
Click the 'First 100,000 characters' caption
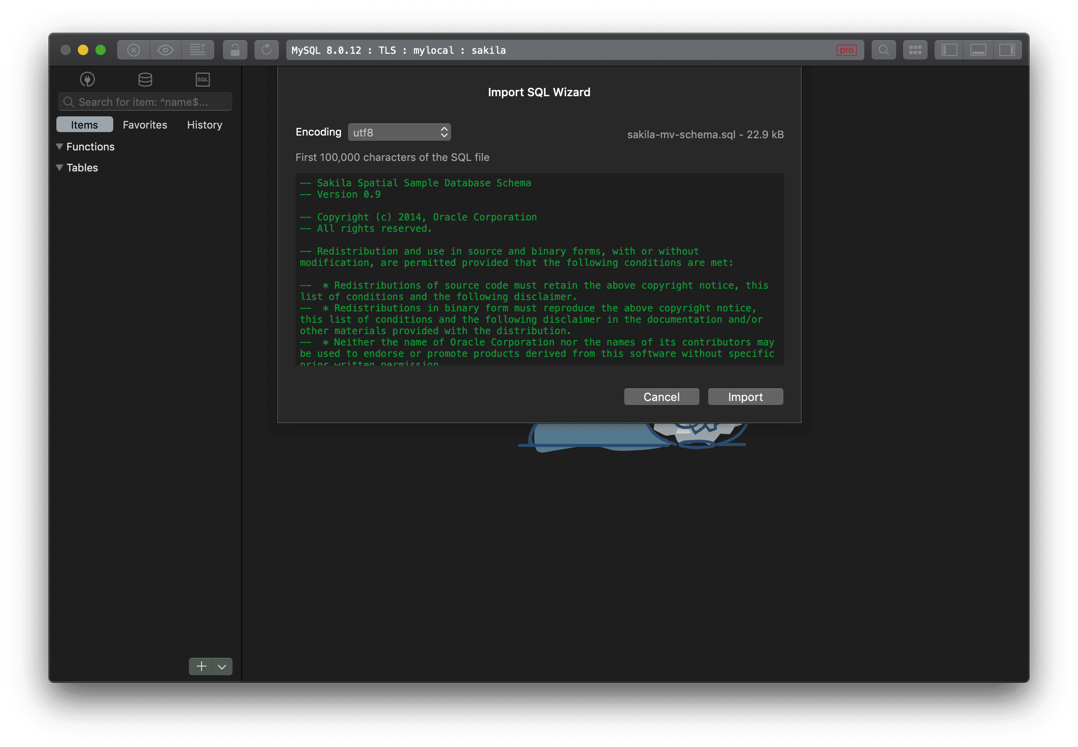pos(393,157)
